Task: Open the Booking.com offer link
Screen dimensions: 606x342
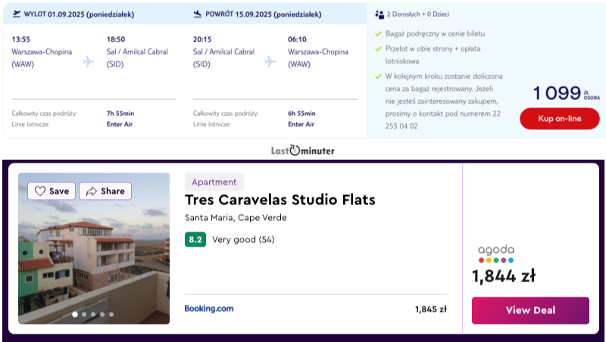Action: click(x=209, y=309)
